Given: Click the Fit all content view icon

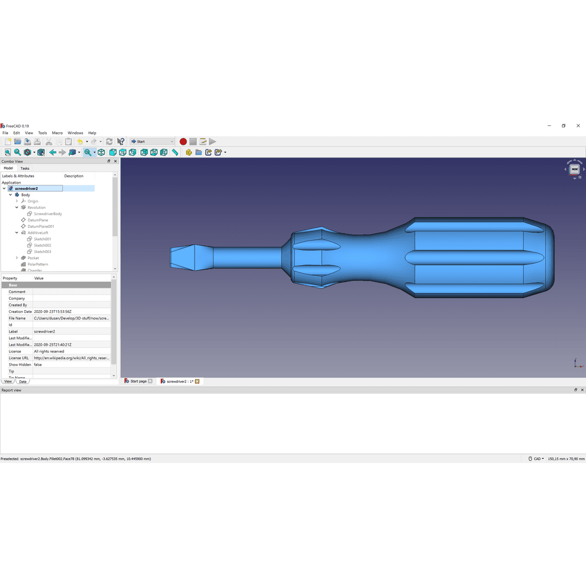Looking at the screenshot, I should (7, 152).
